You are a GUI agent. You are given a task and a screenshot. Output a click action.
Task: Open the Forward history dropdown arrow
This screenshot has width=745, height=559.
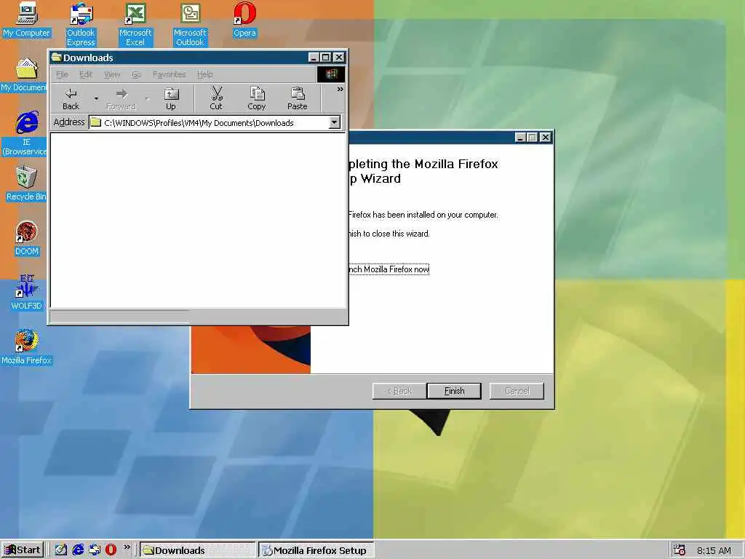click(x=147, y=99)
